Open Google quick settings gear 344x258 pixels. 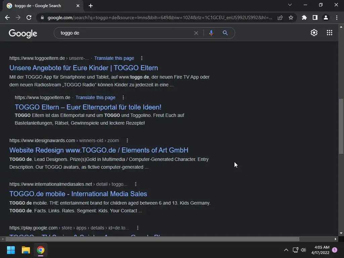tap(314, 33)
